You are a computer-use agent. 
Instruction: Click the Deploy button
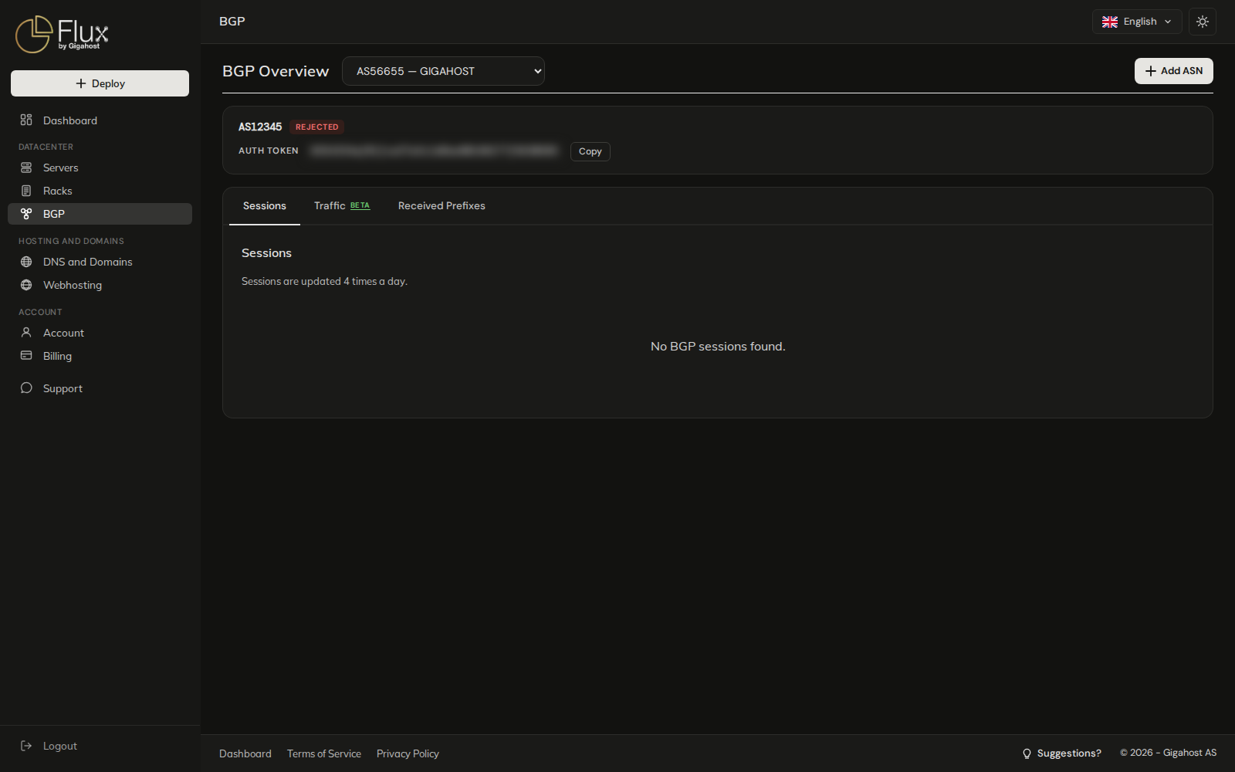(100, 83)
